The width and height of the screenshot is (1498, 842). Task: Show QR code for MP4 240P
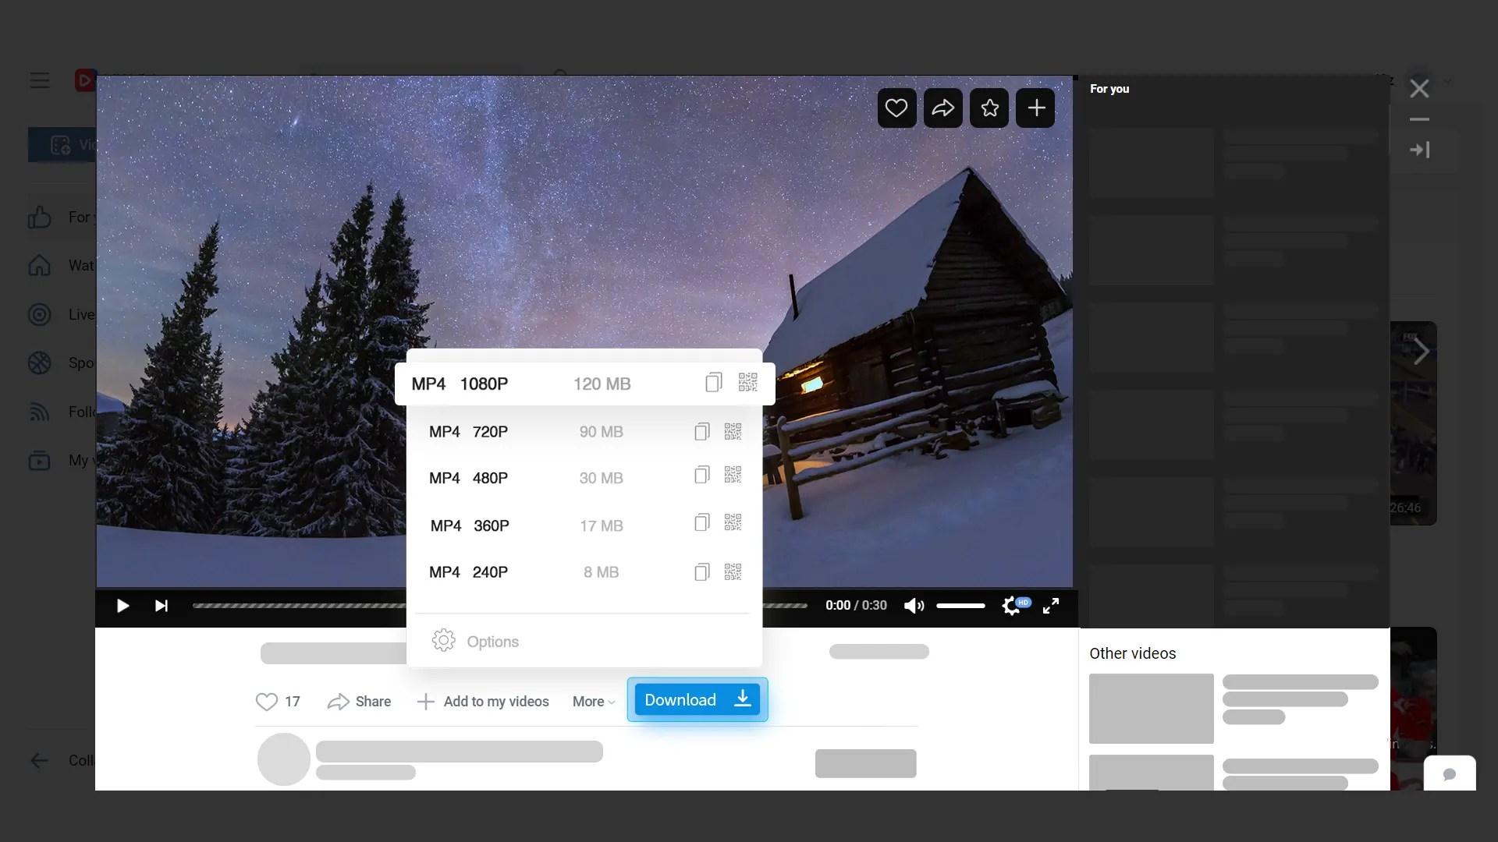tap(733, 572)
